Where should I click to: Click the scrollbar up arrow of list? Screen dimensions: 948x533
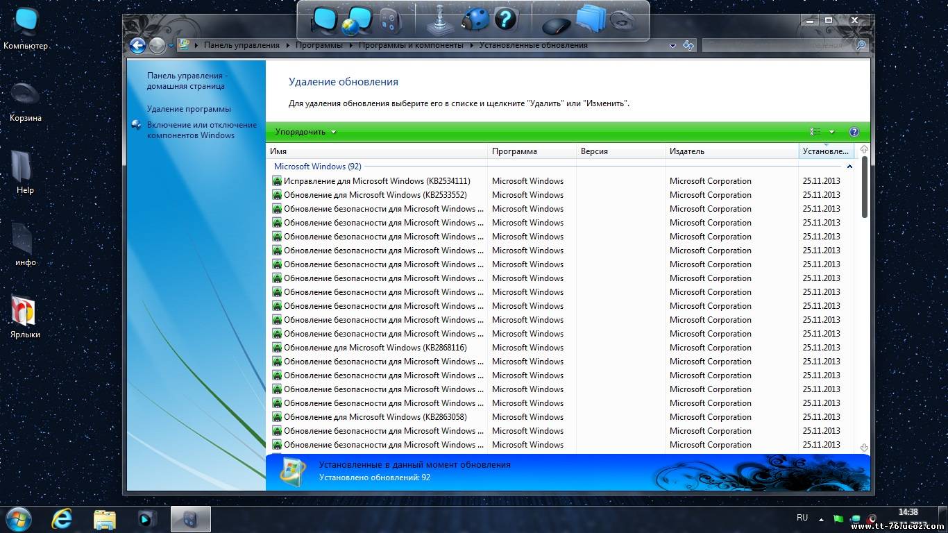tap(864, 149)
